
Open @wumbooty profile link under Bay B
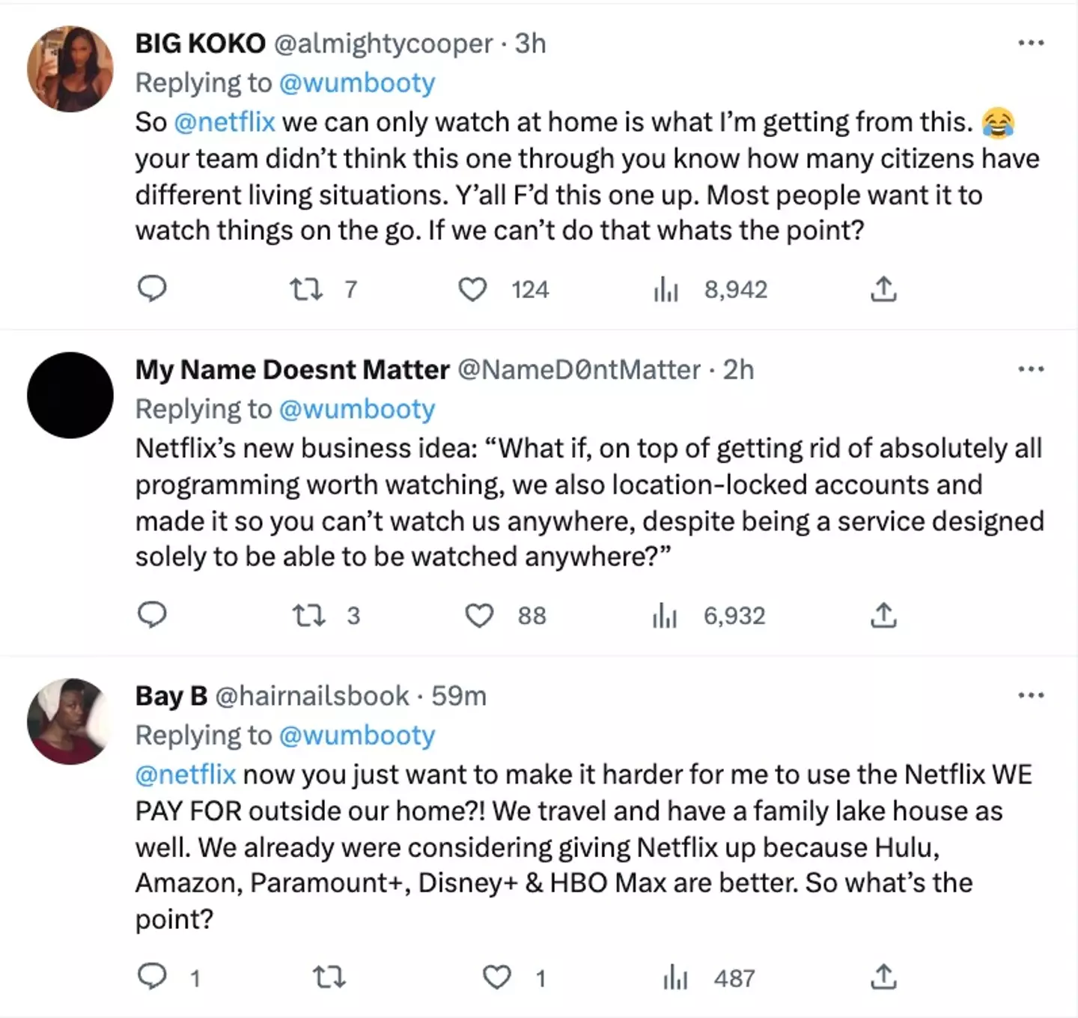(356, 736)
